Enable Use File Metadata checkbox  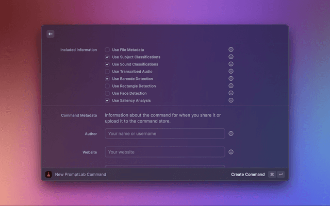tap(107, 50)
